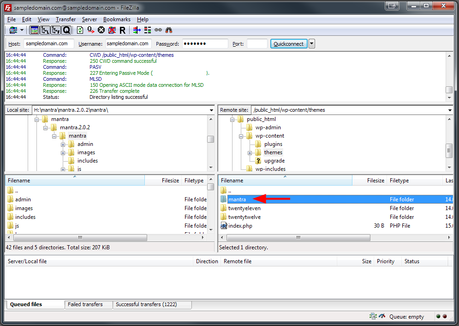
Task: Click the Port input field
Action: point(257,44)
